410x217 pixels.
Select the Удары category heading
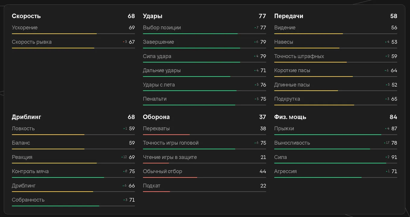coord(153,16)
